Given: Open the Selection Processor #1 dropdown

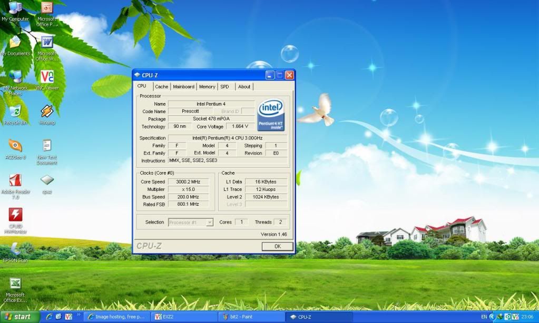Looking at the screenshot, I should tap(191, 223).
